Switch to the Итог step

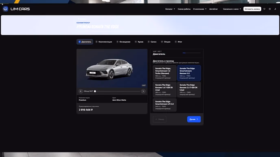(178, 42)
